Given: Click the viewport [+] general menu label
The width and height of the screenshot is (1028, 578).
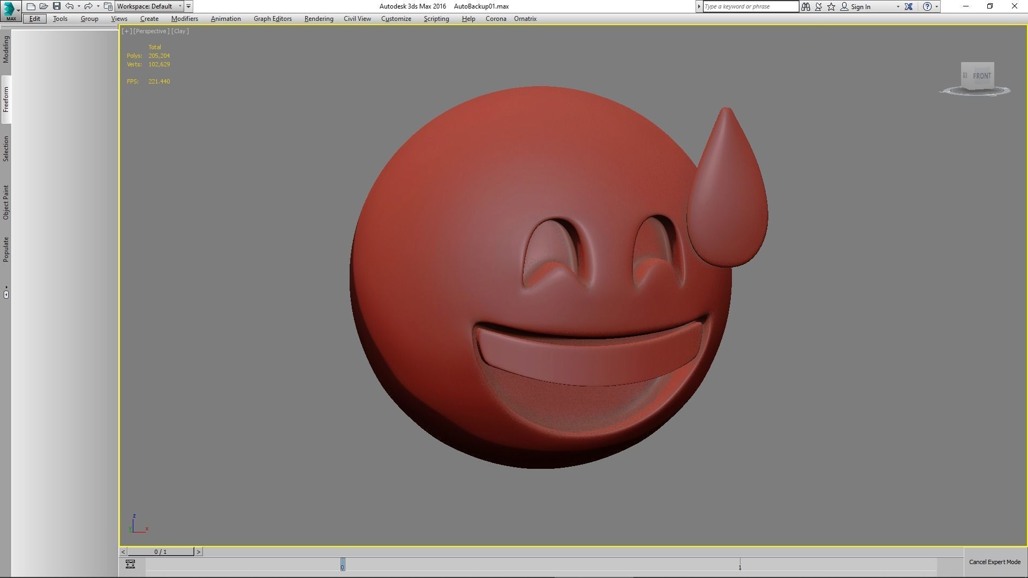Looking at the screenshot, I should click(x=127, y=31).
